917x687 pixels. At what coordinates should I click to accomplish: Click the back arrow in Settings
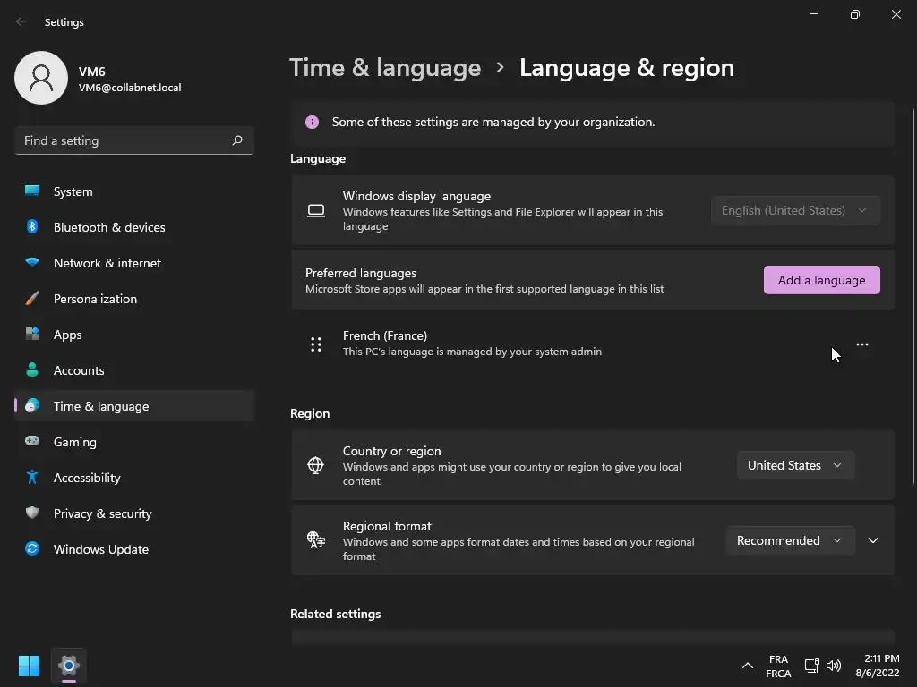pyautogui.click(x=21, y=21)
